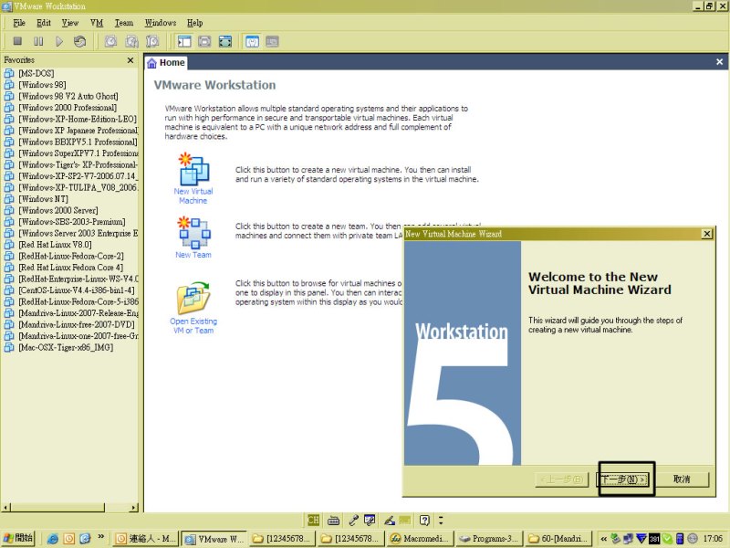
Task: Select [Red Hat Linux Fedora Core 4] favorite
Action: click(71, 268)
